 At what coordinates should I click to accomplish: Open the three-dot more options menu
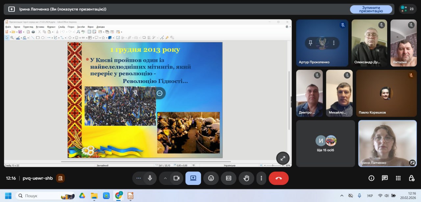tap(261, 178)
